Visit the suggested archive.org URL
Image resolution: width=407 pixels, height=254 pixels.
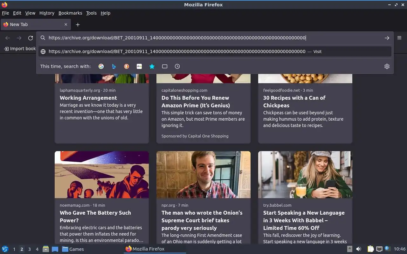click(215, 51)
